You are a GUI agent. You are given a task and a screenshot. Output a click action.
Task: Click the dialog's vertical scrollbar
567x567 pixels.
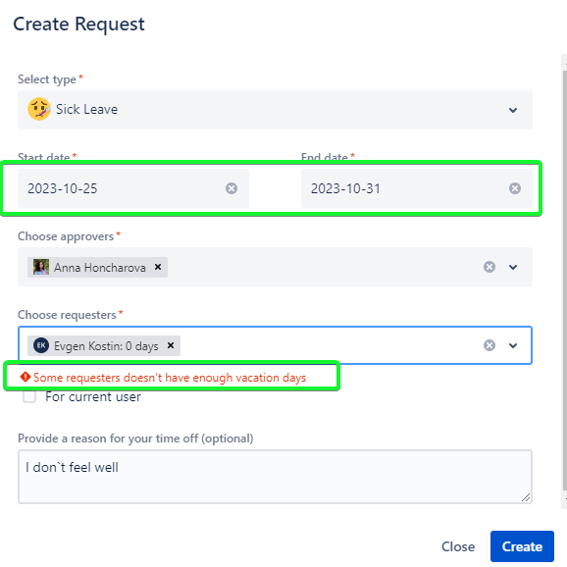[564, 281]
